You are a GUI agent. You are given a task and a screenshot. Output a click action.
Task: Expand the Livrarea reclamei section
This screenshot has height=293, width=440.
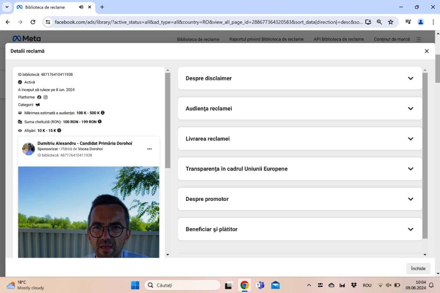pos(299,139)
